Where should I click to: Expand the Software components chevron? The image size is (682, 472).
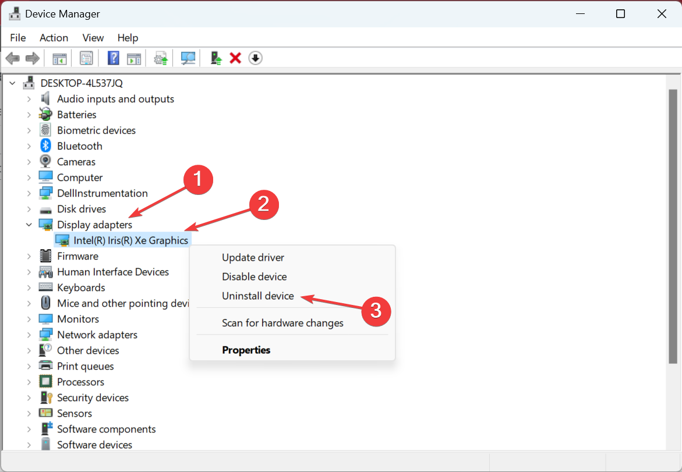point(29,428)
